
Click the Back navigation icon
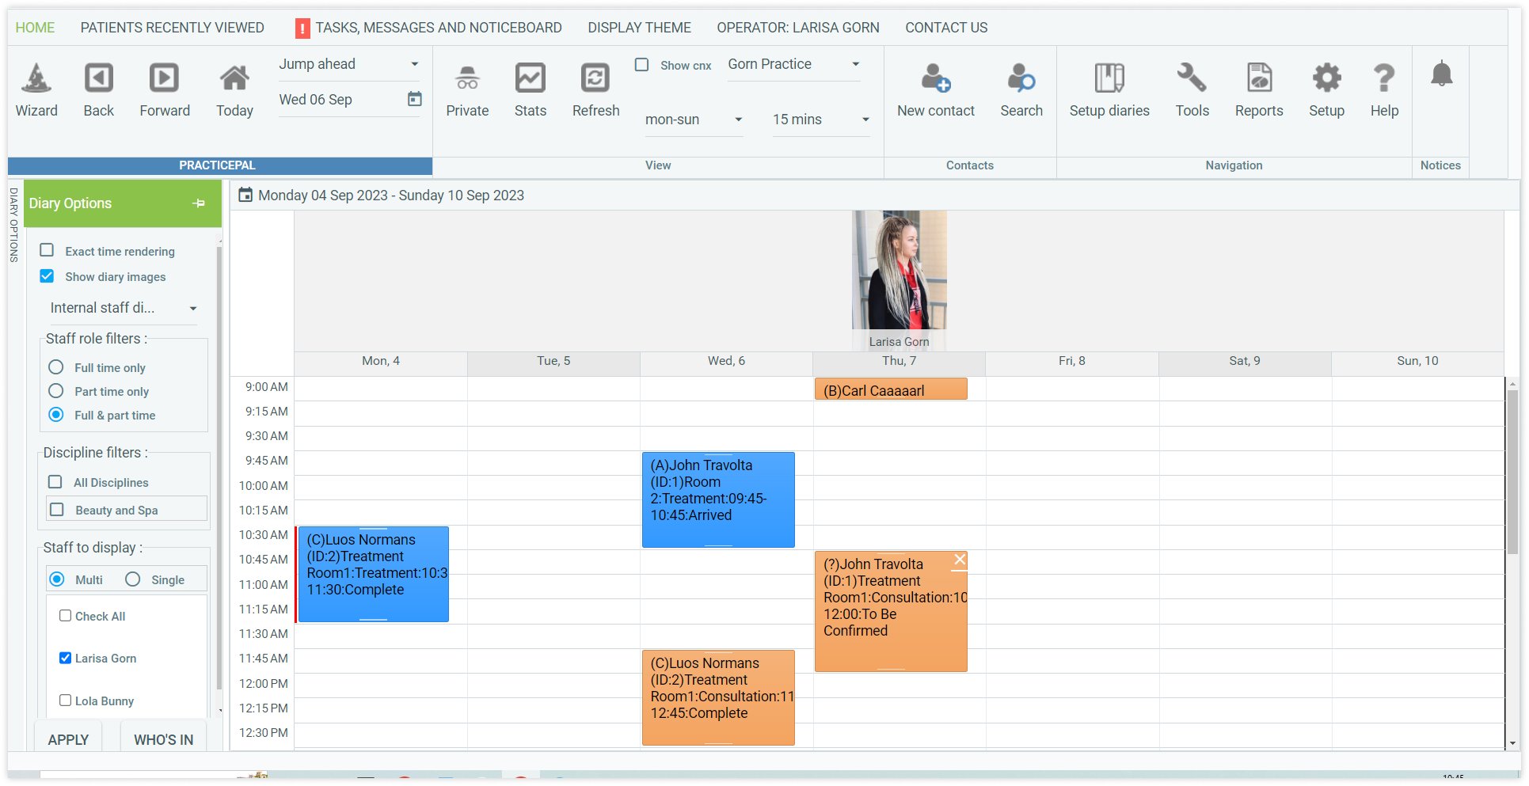[x=99, y=78]
